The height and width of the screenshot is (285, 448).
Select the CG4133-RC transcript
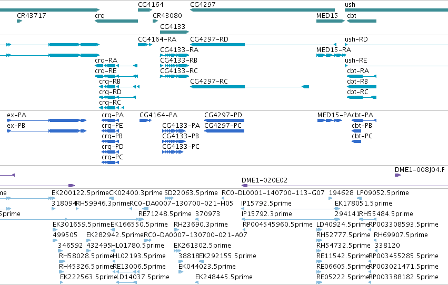point(175,76)
